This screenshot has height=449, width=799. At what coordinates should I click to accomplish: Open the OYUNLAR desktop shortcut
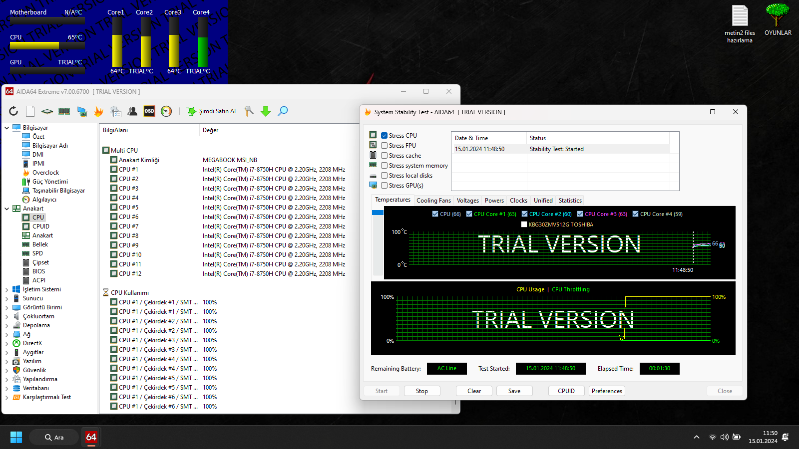[x=778, y=20]
